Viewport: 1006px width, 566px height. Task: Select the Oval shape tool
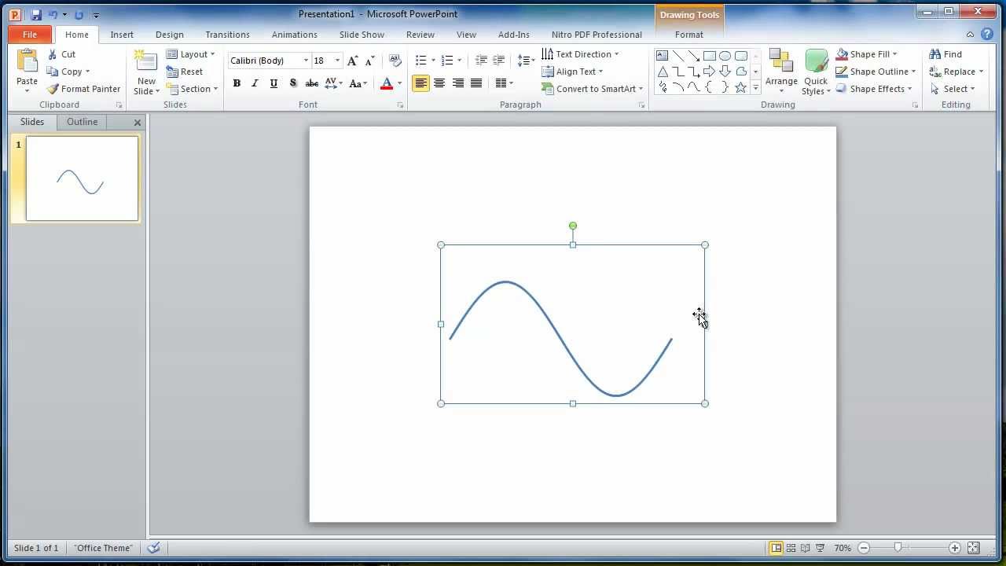coord(725,55)
